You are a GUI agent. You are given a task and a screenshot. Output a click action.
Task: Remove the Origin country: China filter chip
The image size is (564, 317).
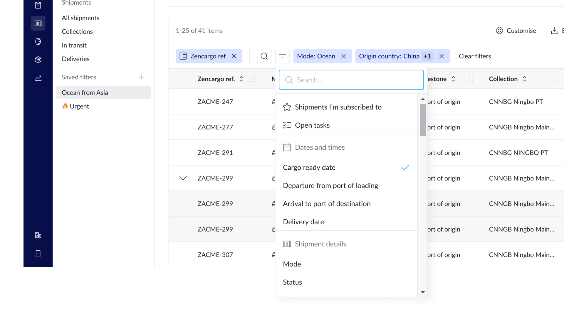pyautogui.click(x=442, y=56)
